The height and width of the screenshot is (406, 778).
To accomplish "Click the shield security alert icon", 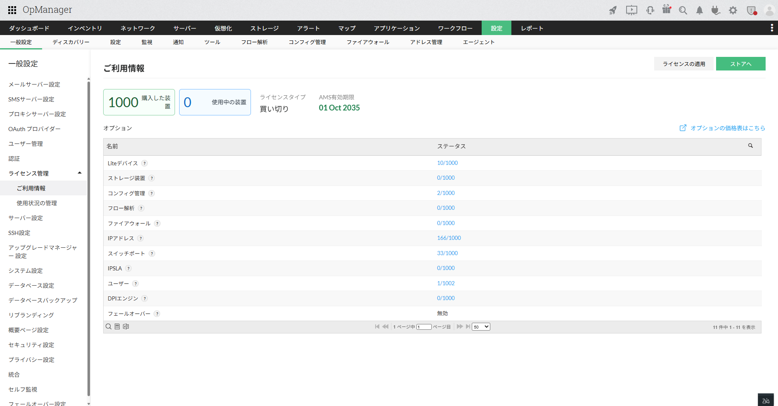I will pyautogui.click(x=752, y=10).
